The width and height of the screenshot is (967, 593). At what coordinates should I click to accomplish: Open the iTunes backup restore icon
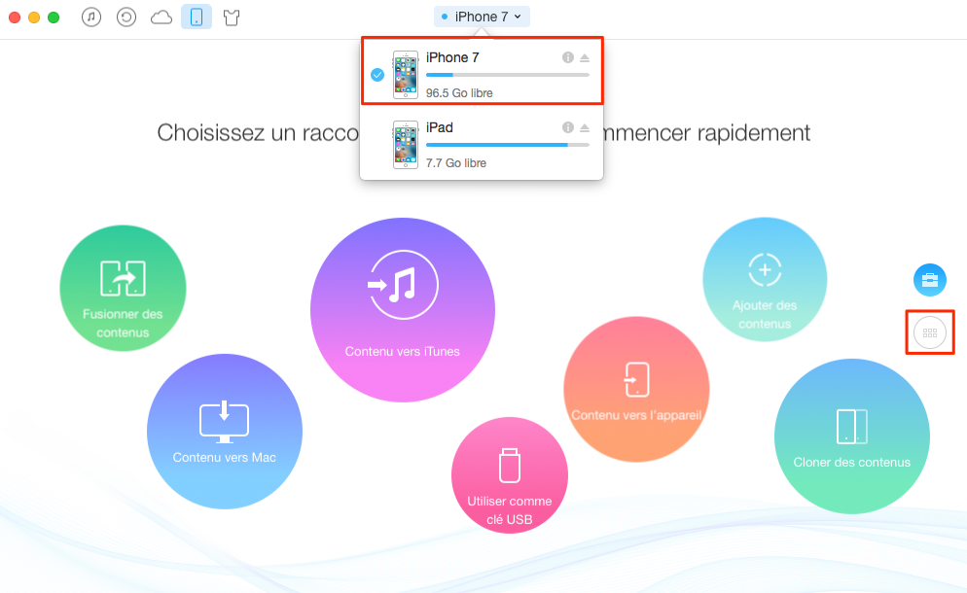click(126, 17)
